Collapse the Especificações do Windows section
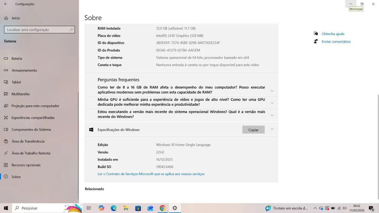 tap(272, 129)
